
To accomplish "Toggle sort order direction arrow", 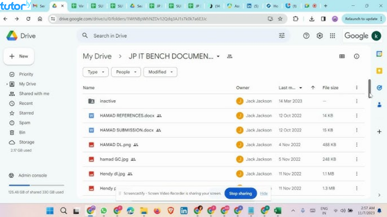I will [312, 88].
